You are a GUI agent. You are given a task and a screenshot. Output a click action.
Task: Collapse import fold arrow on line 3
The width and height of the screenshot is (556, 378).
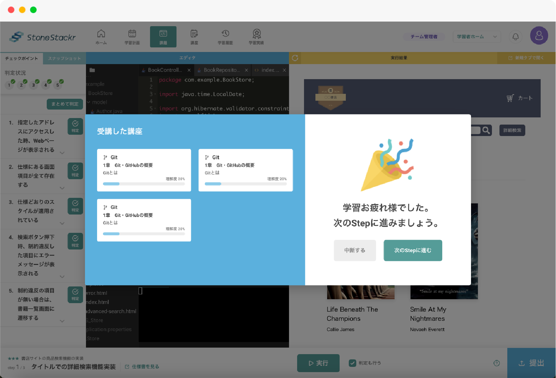pyautogui.click(x=155, y=94)
